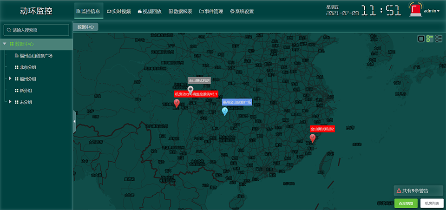This screenshot has width=446, height=210.
Task: Click the 实时视频 camera icon
Action: coord(109,11)
